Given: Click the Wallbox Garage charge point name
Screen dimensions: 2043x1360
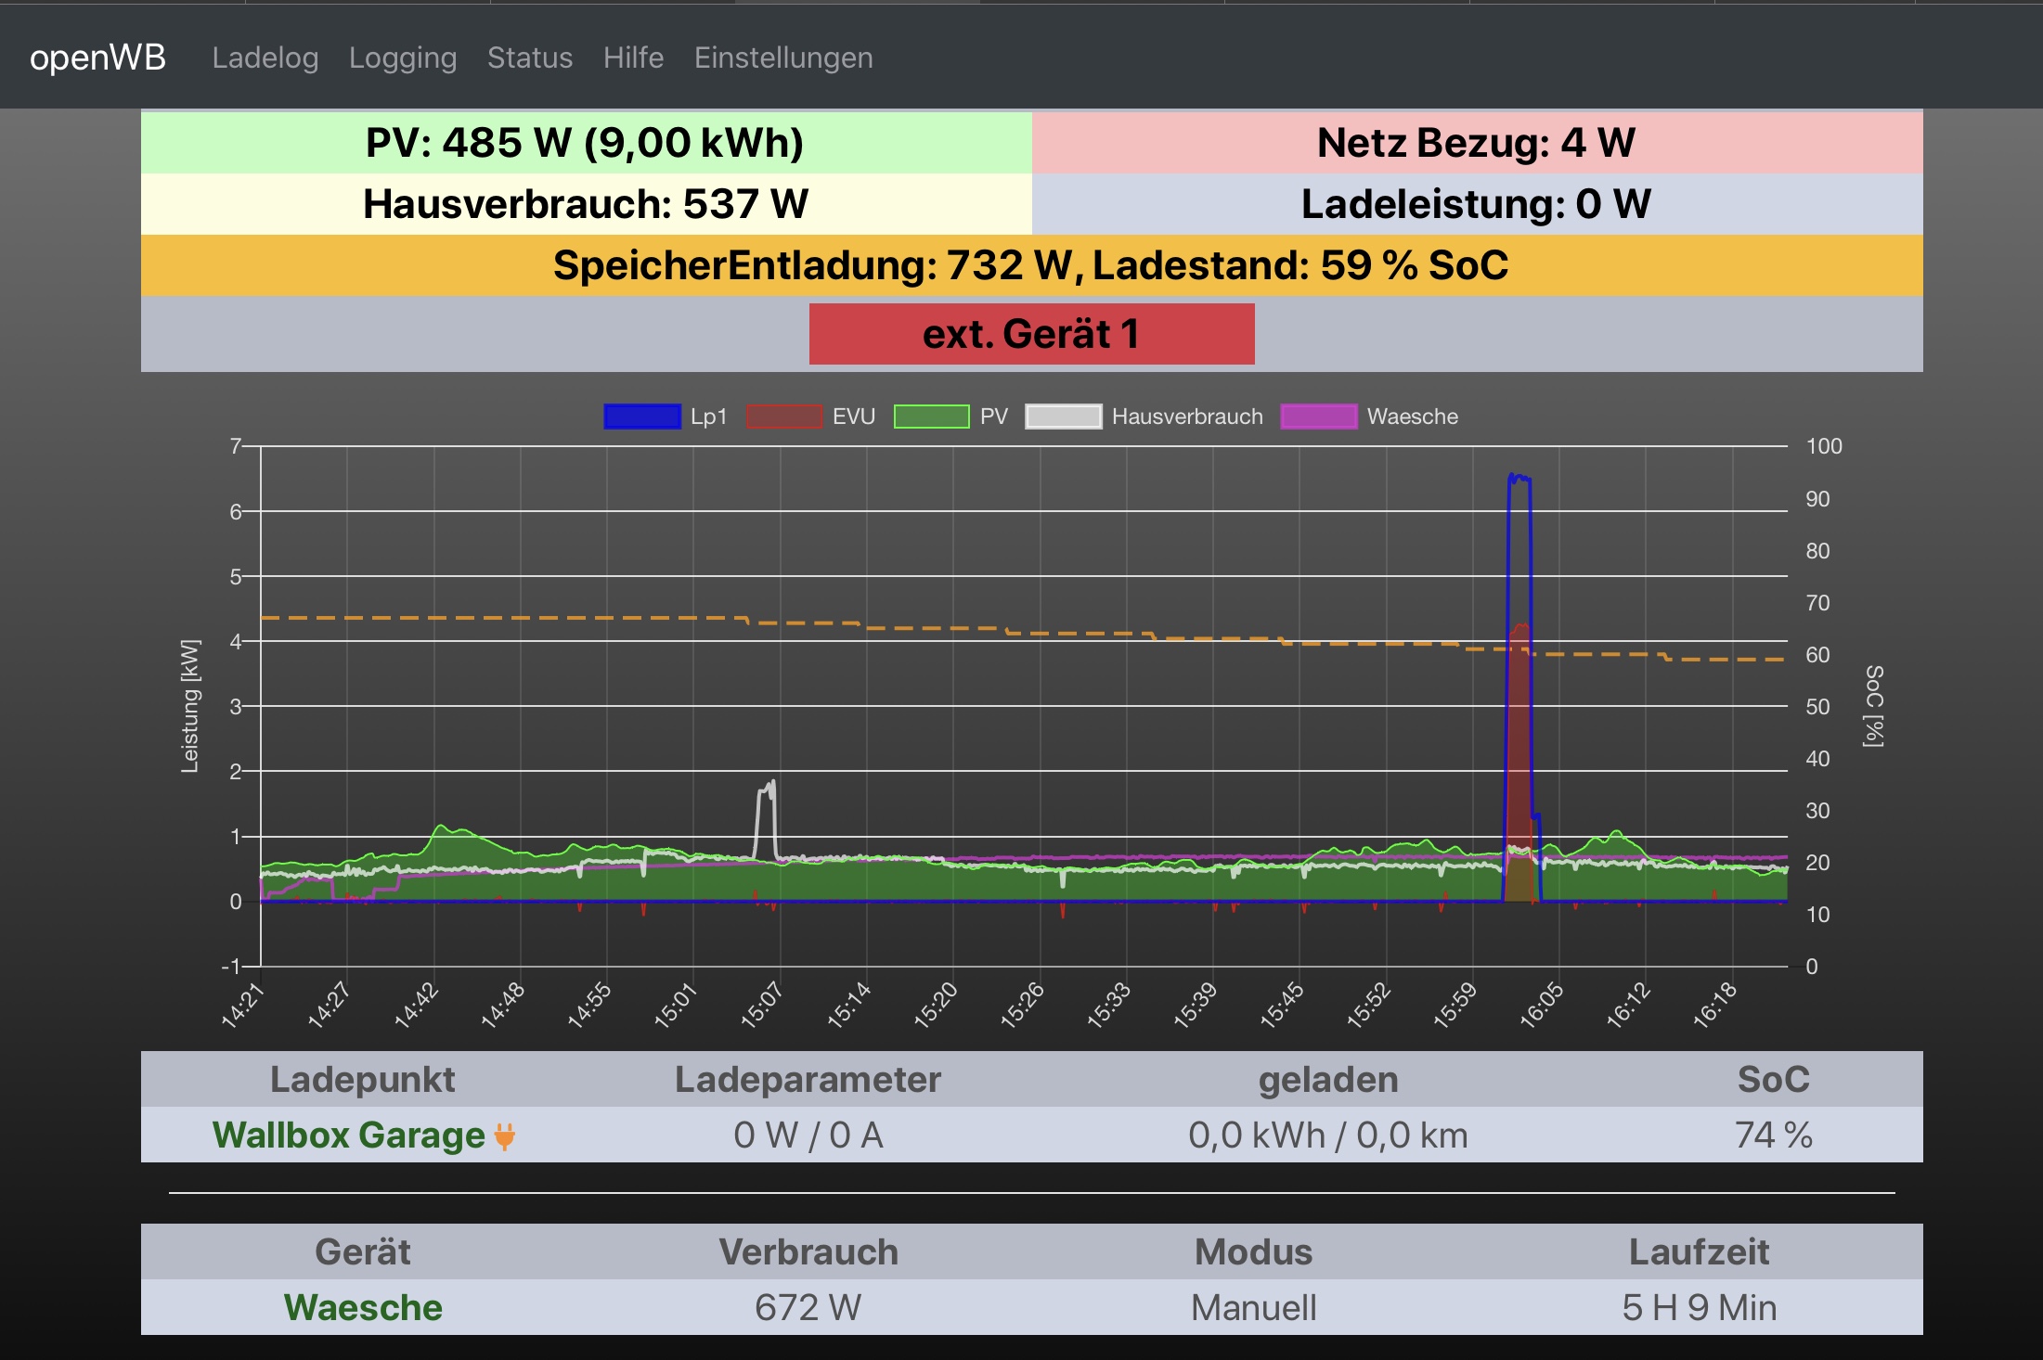Looking at the screenshot, I should tap(348, 1135).
